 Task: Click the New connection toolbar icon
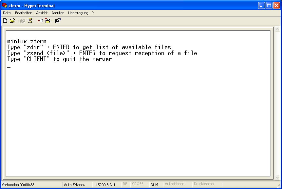tap(5, 21)
